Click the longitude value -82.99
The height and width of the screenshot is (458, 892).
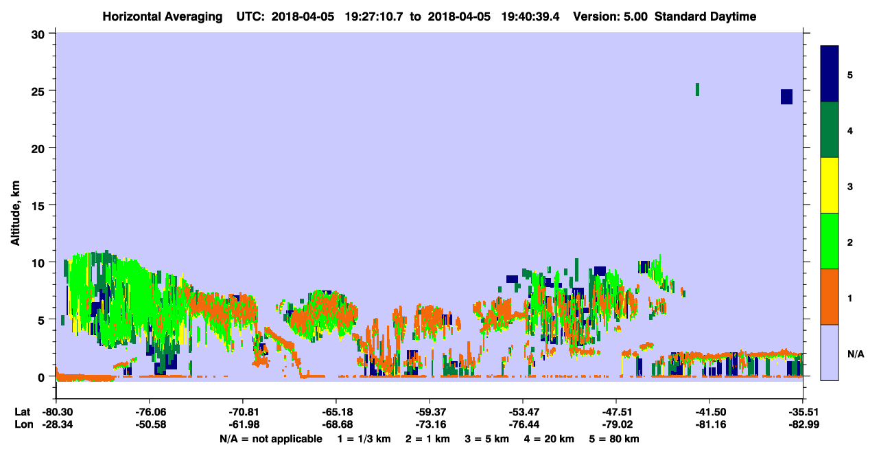802,425
